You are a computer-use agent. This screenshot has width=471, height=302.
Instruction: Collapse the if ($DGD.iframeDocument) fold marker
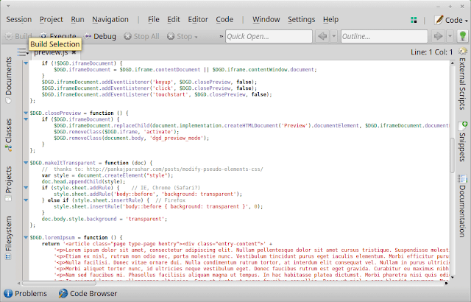(26, 119)
